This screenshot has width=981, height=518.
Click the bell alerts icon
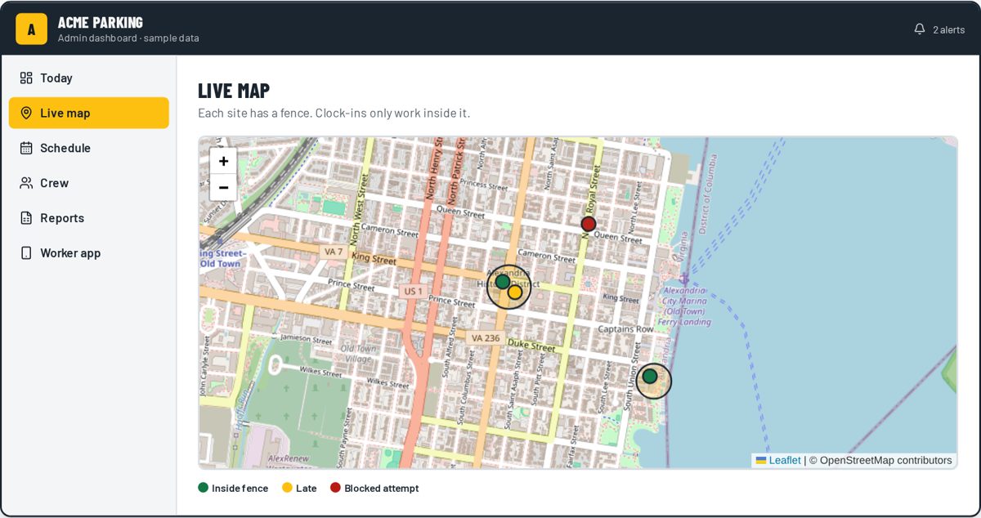click(x=920, y=29)
